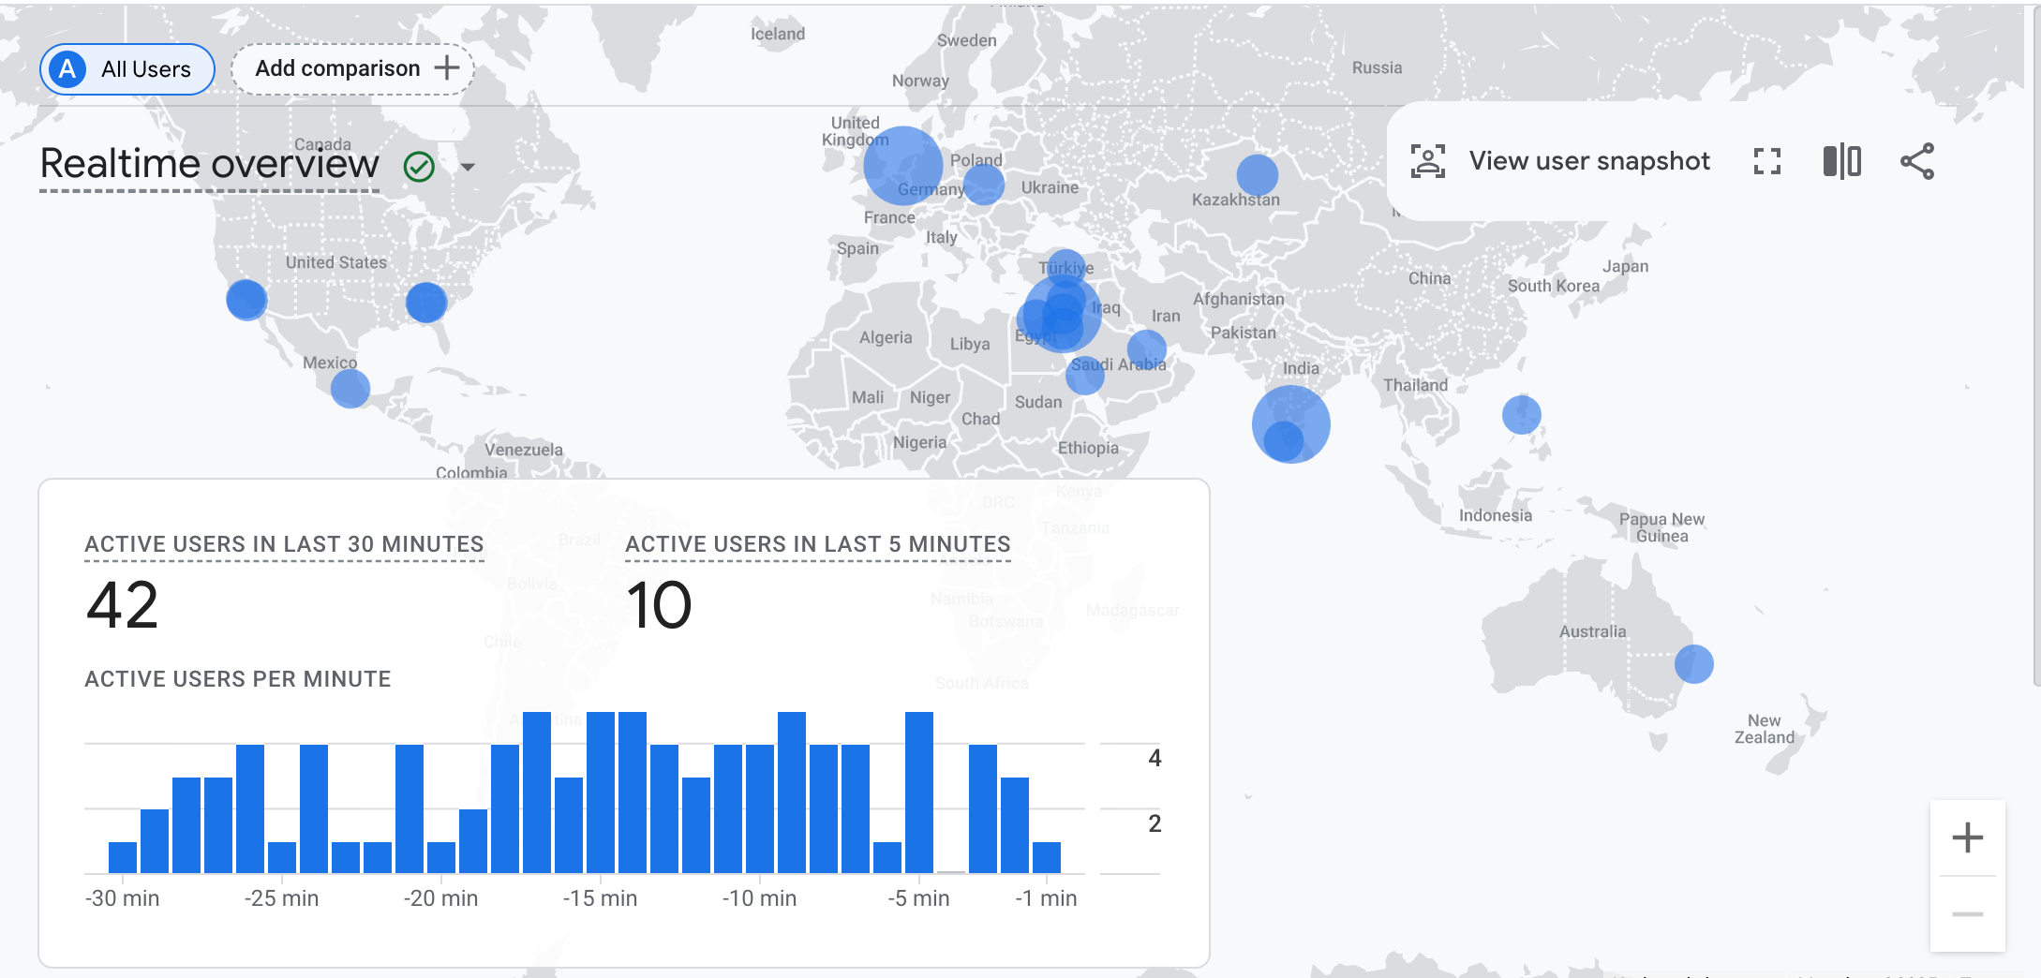Click the user bubble over Mexico
The width and height of the screenshot is (2041, 978).
350,388
